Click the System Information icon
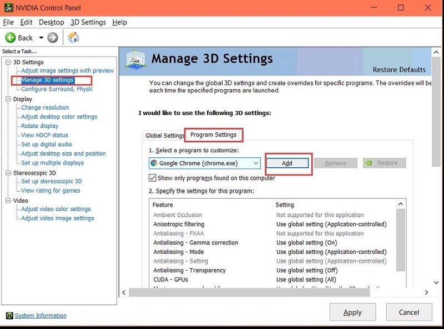The image size is (444, 329). 9,316
